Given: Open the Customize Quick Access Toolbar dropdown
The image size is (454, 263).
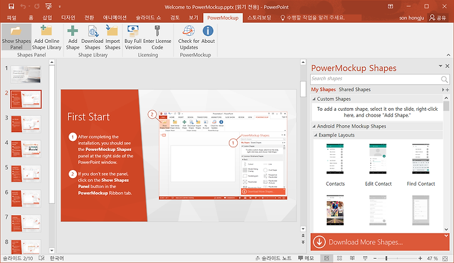Looking at the screenshot, I should [x=60, y=6].
